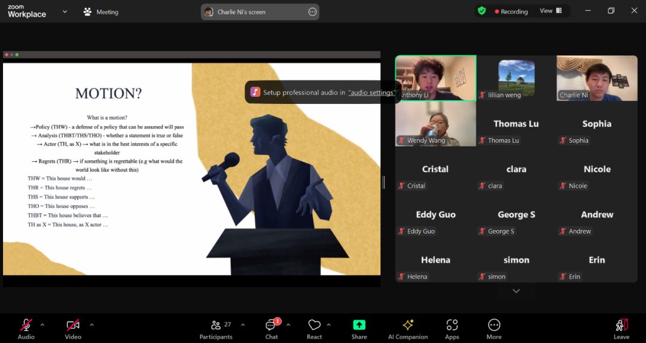Image resolution: width=646 pixels, height=343 pixels.
Task: Click muted mic icon beside Helena
Action: pos(401,276)
